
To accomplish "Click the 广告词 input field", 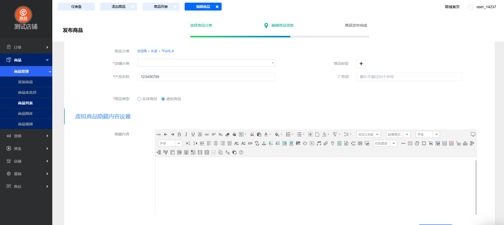I will [409, 77].
